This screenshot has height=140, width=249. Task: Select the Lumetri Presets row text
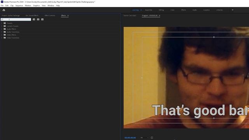12,26
